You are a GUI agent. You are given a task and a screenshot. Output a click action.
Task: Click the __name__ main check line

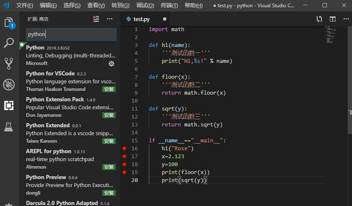[x=187, y=141]
